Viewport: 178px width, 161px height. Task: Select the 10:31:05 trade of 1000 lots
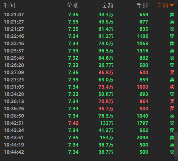(89, 87)
